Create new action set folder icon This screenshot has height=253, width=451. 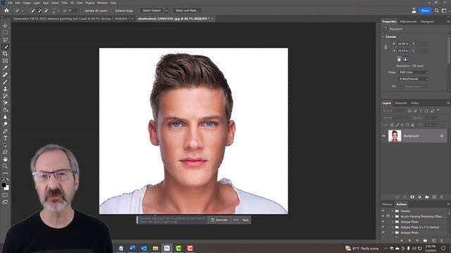coord(425,240)
